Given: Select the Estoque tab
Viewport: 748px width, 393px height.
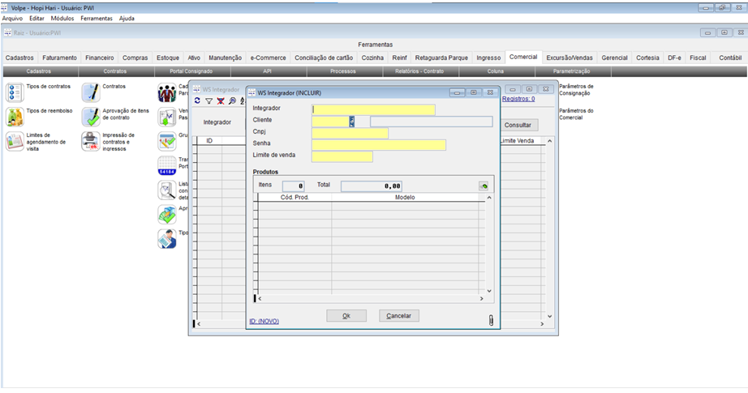Looking at the screenshot, I should pos(168,58).
